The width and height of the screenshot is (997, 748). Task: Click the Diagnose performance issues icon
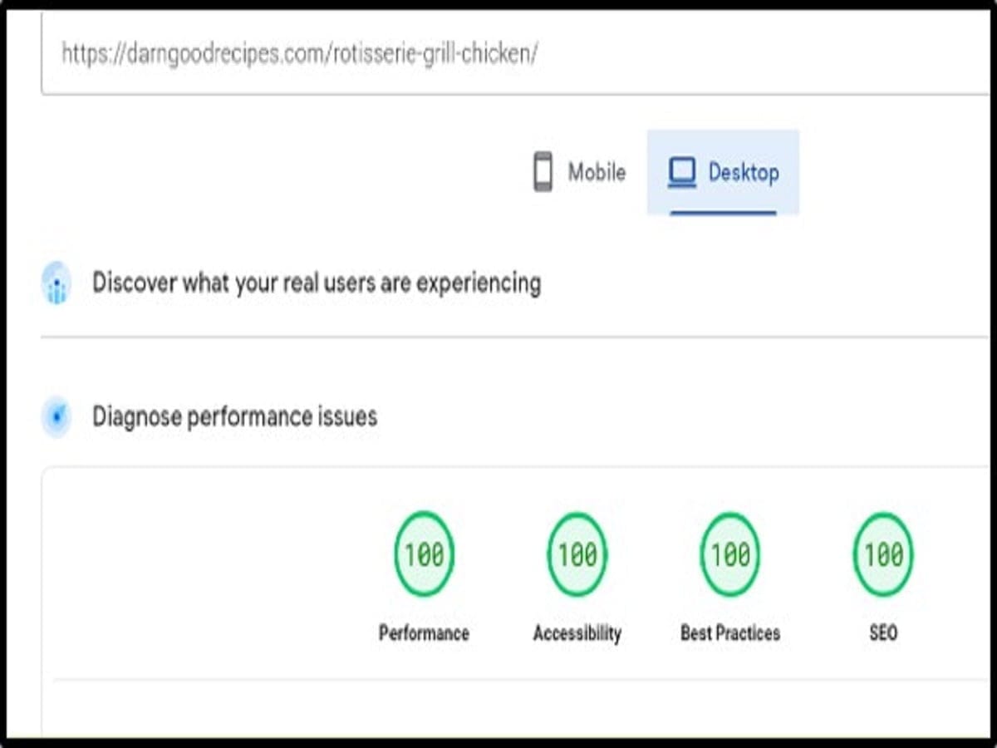point(55,416)
